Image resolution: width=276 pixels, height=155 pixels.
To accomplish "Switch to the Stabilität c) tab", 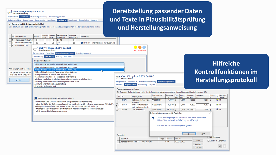I will pos(72,20).
